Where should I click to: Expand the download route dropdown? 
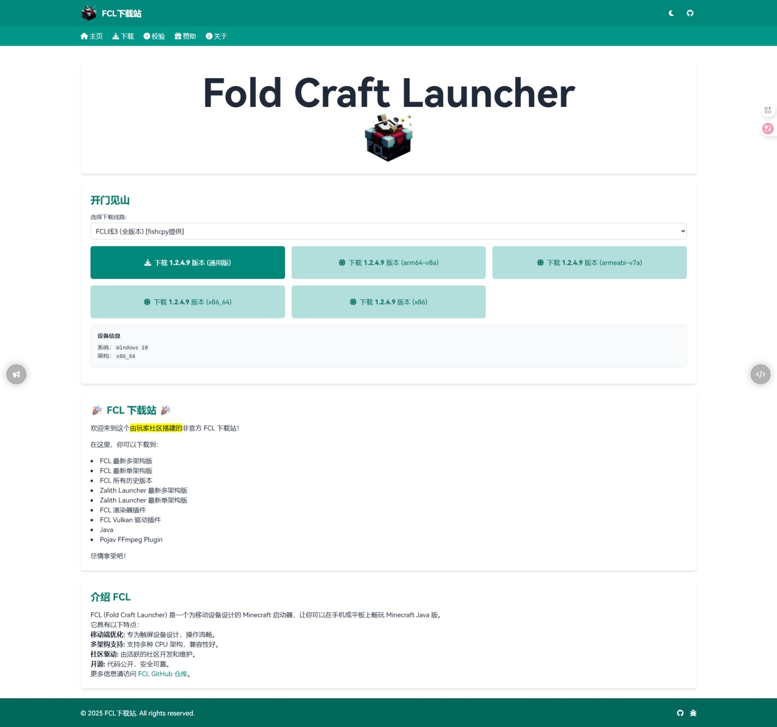(388, 231)
